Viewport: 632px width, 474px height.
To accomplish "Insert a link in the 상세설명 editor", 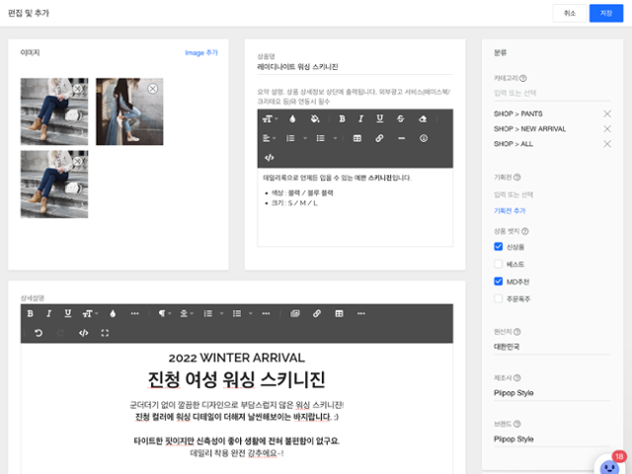I will tap(317, 314).
